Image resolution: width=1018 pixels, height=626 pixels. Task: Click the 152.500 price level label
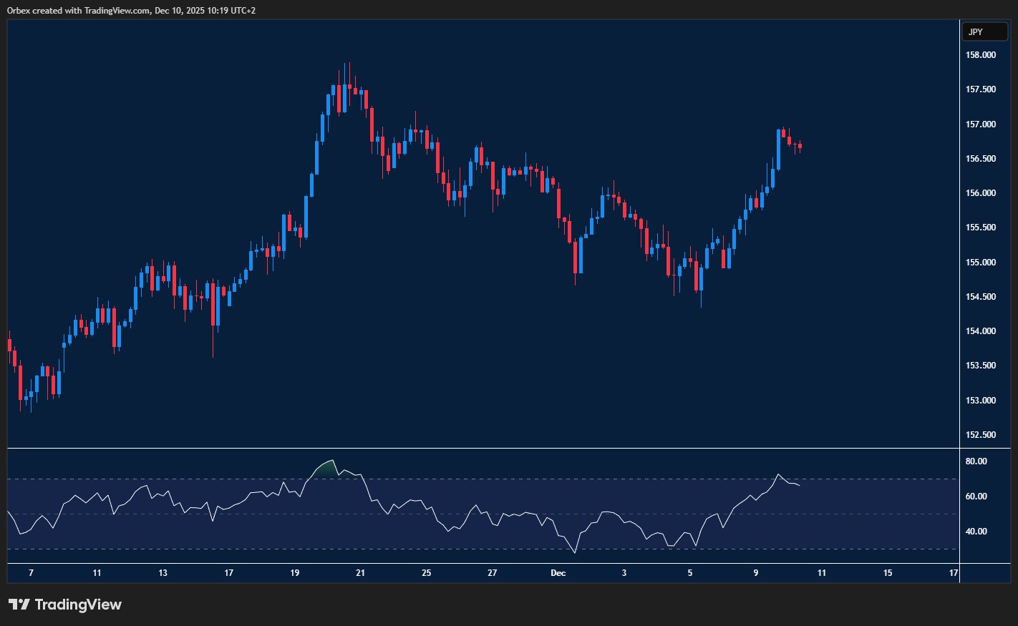980,435
